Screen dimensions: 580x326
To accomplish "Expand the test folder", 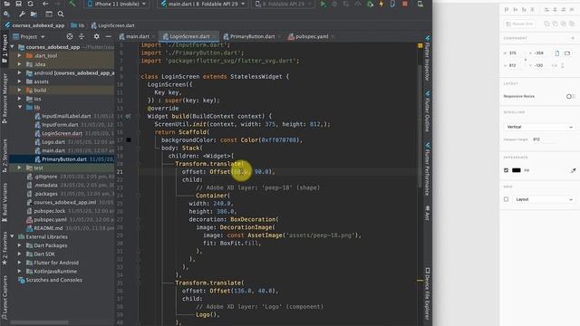I will pos(20,168).
